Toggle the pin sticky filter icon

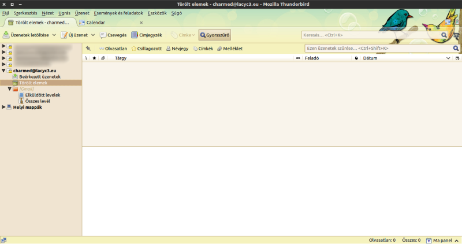click(88, 49)
